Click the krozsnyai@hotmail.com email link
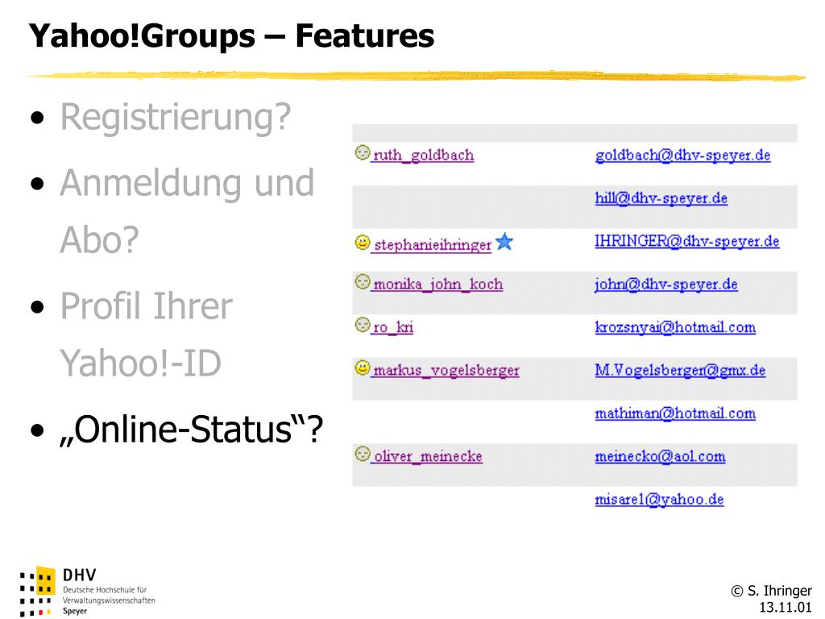This screenshot has width=825, height=619. 675,327
